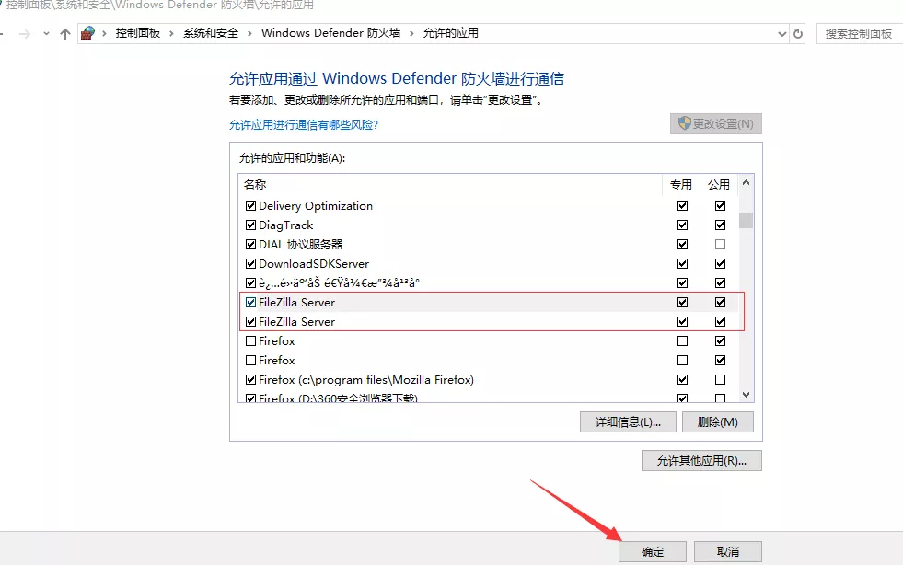Screen dimensions: 903x565
Task: Open 详细信息(L)... for the selected app
Action: 628,422
